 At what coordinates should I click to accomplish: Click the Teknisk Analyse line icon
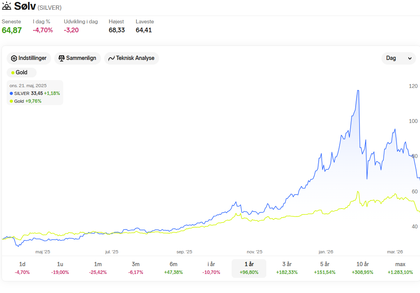(112, 58)
